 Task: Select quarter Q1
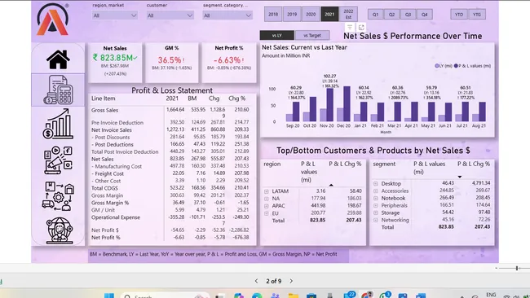pyautogui.click(x=376, y=15)
